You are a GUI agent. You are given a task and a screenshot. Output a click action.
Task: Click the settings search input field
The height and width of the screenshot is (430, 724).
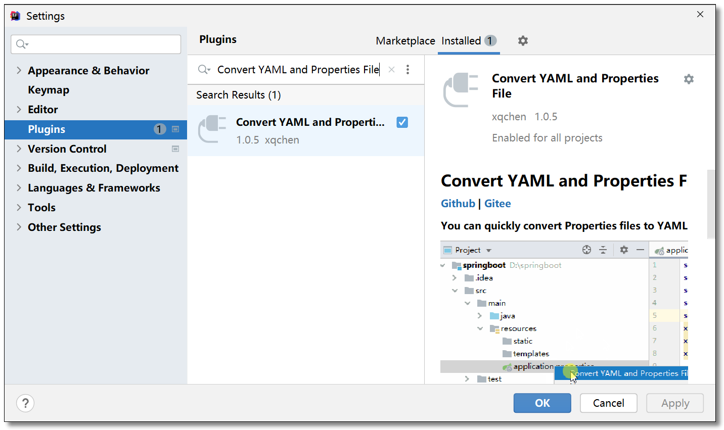click(96, 44)
